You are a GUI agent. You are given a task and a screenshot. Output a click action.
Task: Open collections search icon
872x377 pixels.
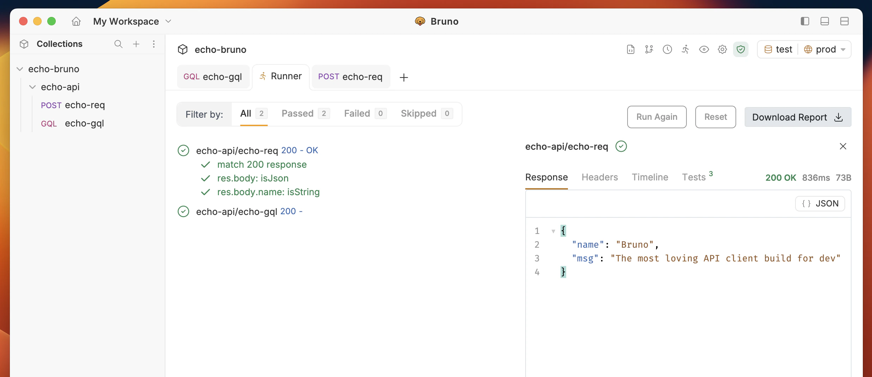click(118, 44)
